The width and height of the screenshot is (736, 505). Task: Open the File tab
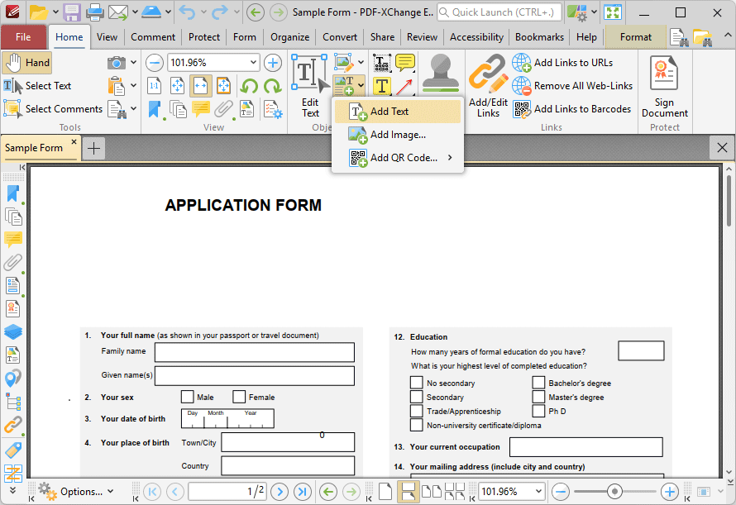click(23, 37)
